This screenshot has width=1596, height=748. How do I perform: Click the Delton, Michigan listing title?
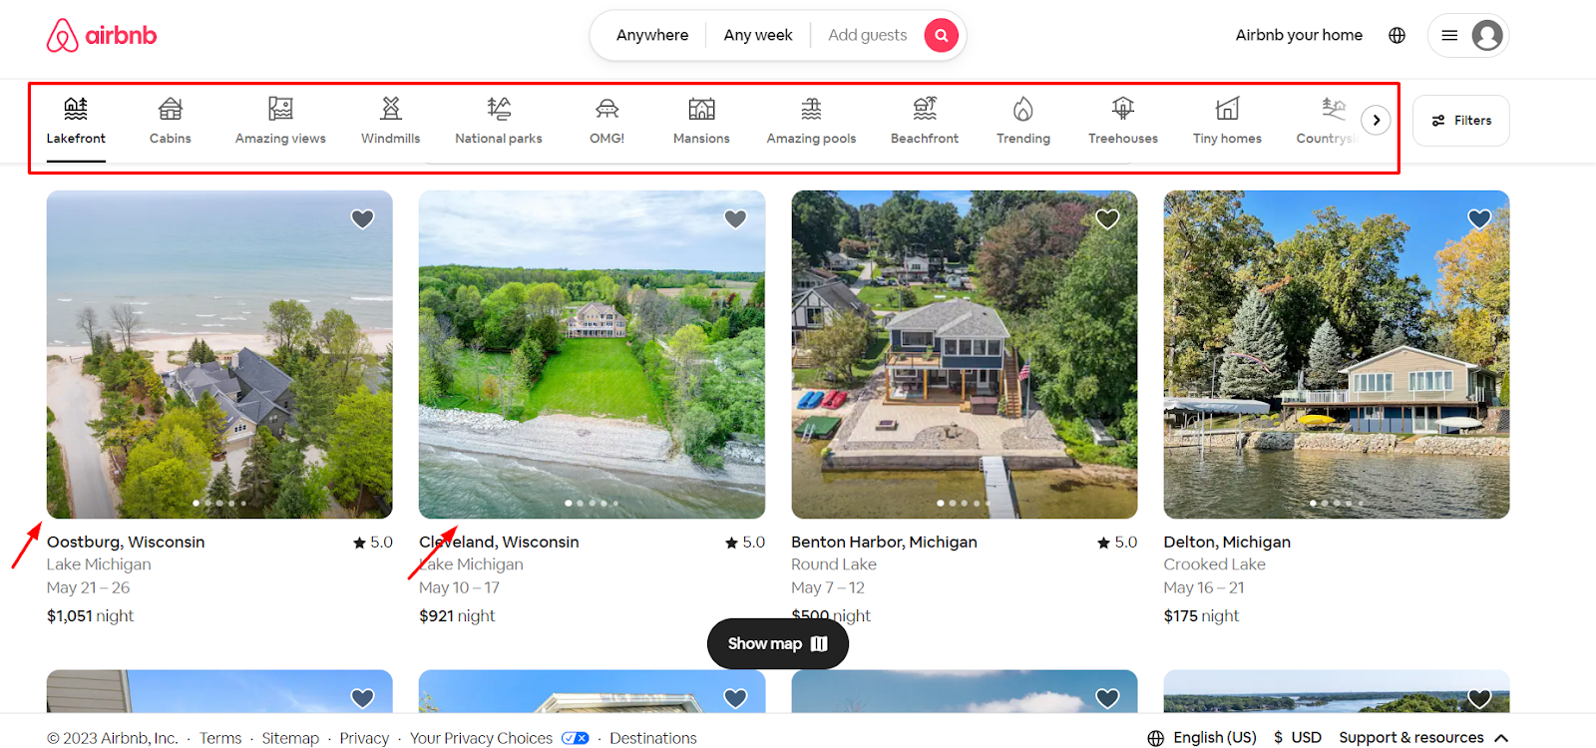[1227, 543]
